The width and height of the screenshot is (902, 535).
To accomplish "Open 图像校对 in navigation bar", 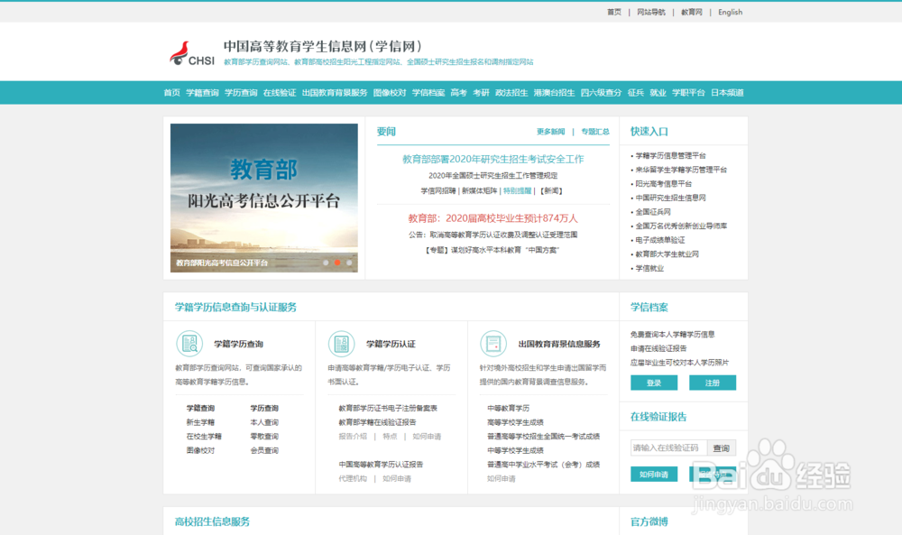I will pos(390,93).
